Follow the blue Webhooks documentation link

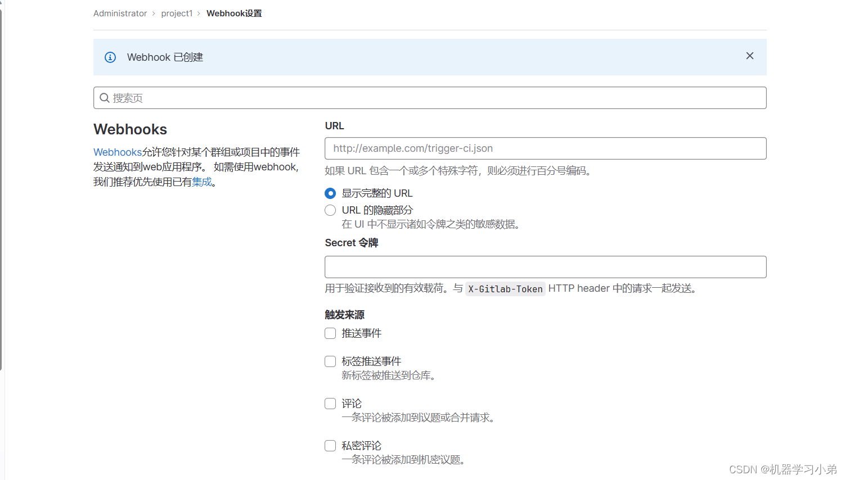(118, 152)
